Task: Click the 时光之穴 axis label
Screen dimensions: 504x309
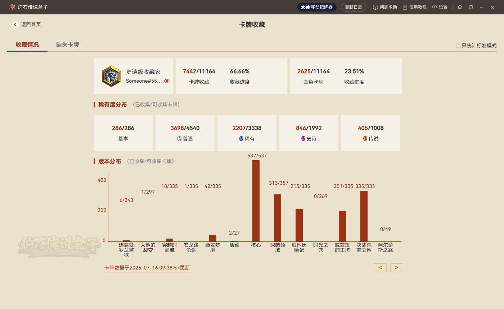Action: click(321, 248)
